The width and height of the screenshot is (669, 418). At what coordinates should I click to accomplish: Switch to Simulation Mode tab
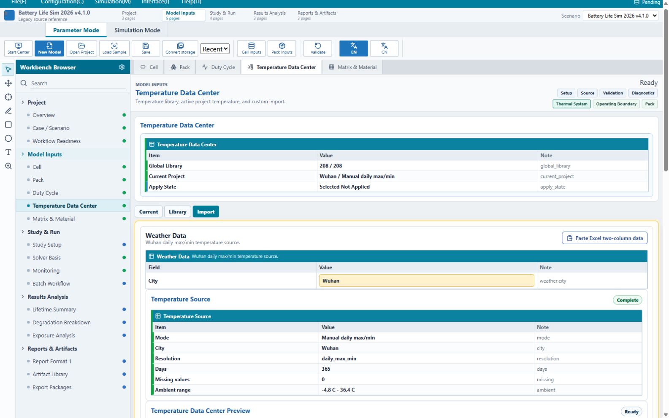click(x=137, y=30)
